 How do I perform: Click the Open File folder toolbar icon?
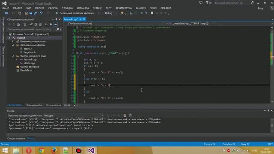pyautogui.click(x=26, y=13)
